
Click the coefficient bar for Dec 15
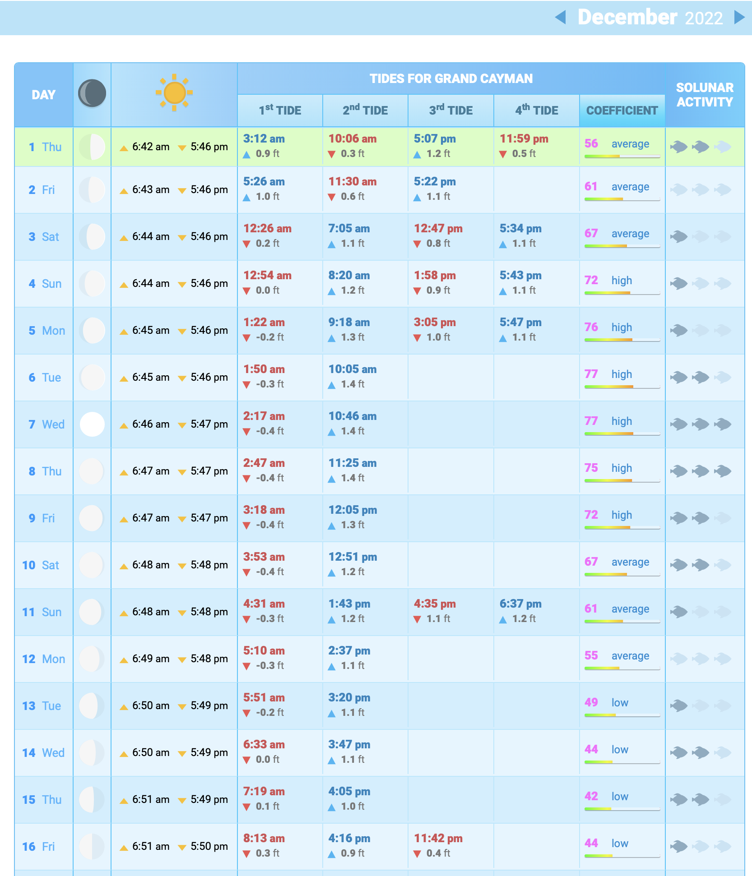(622, 809)
